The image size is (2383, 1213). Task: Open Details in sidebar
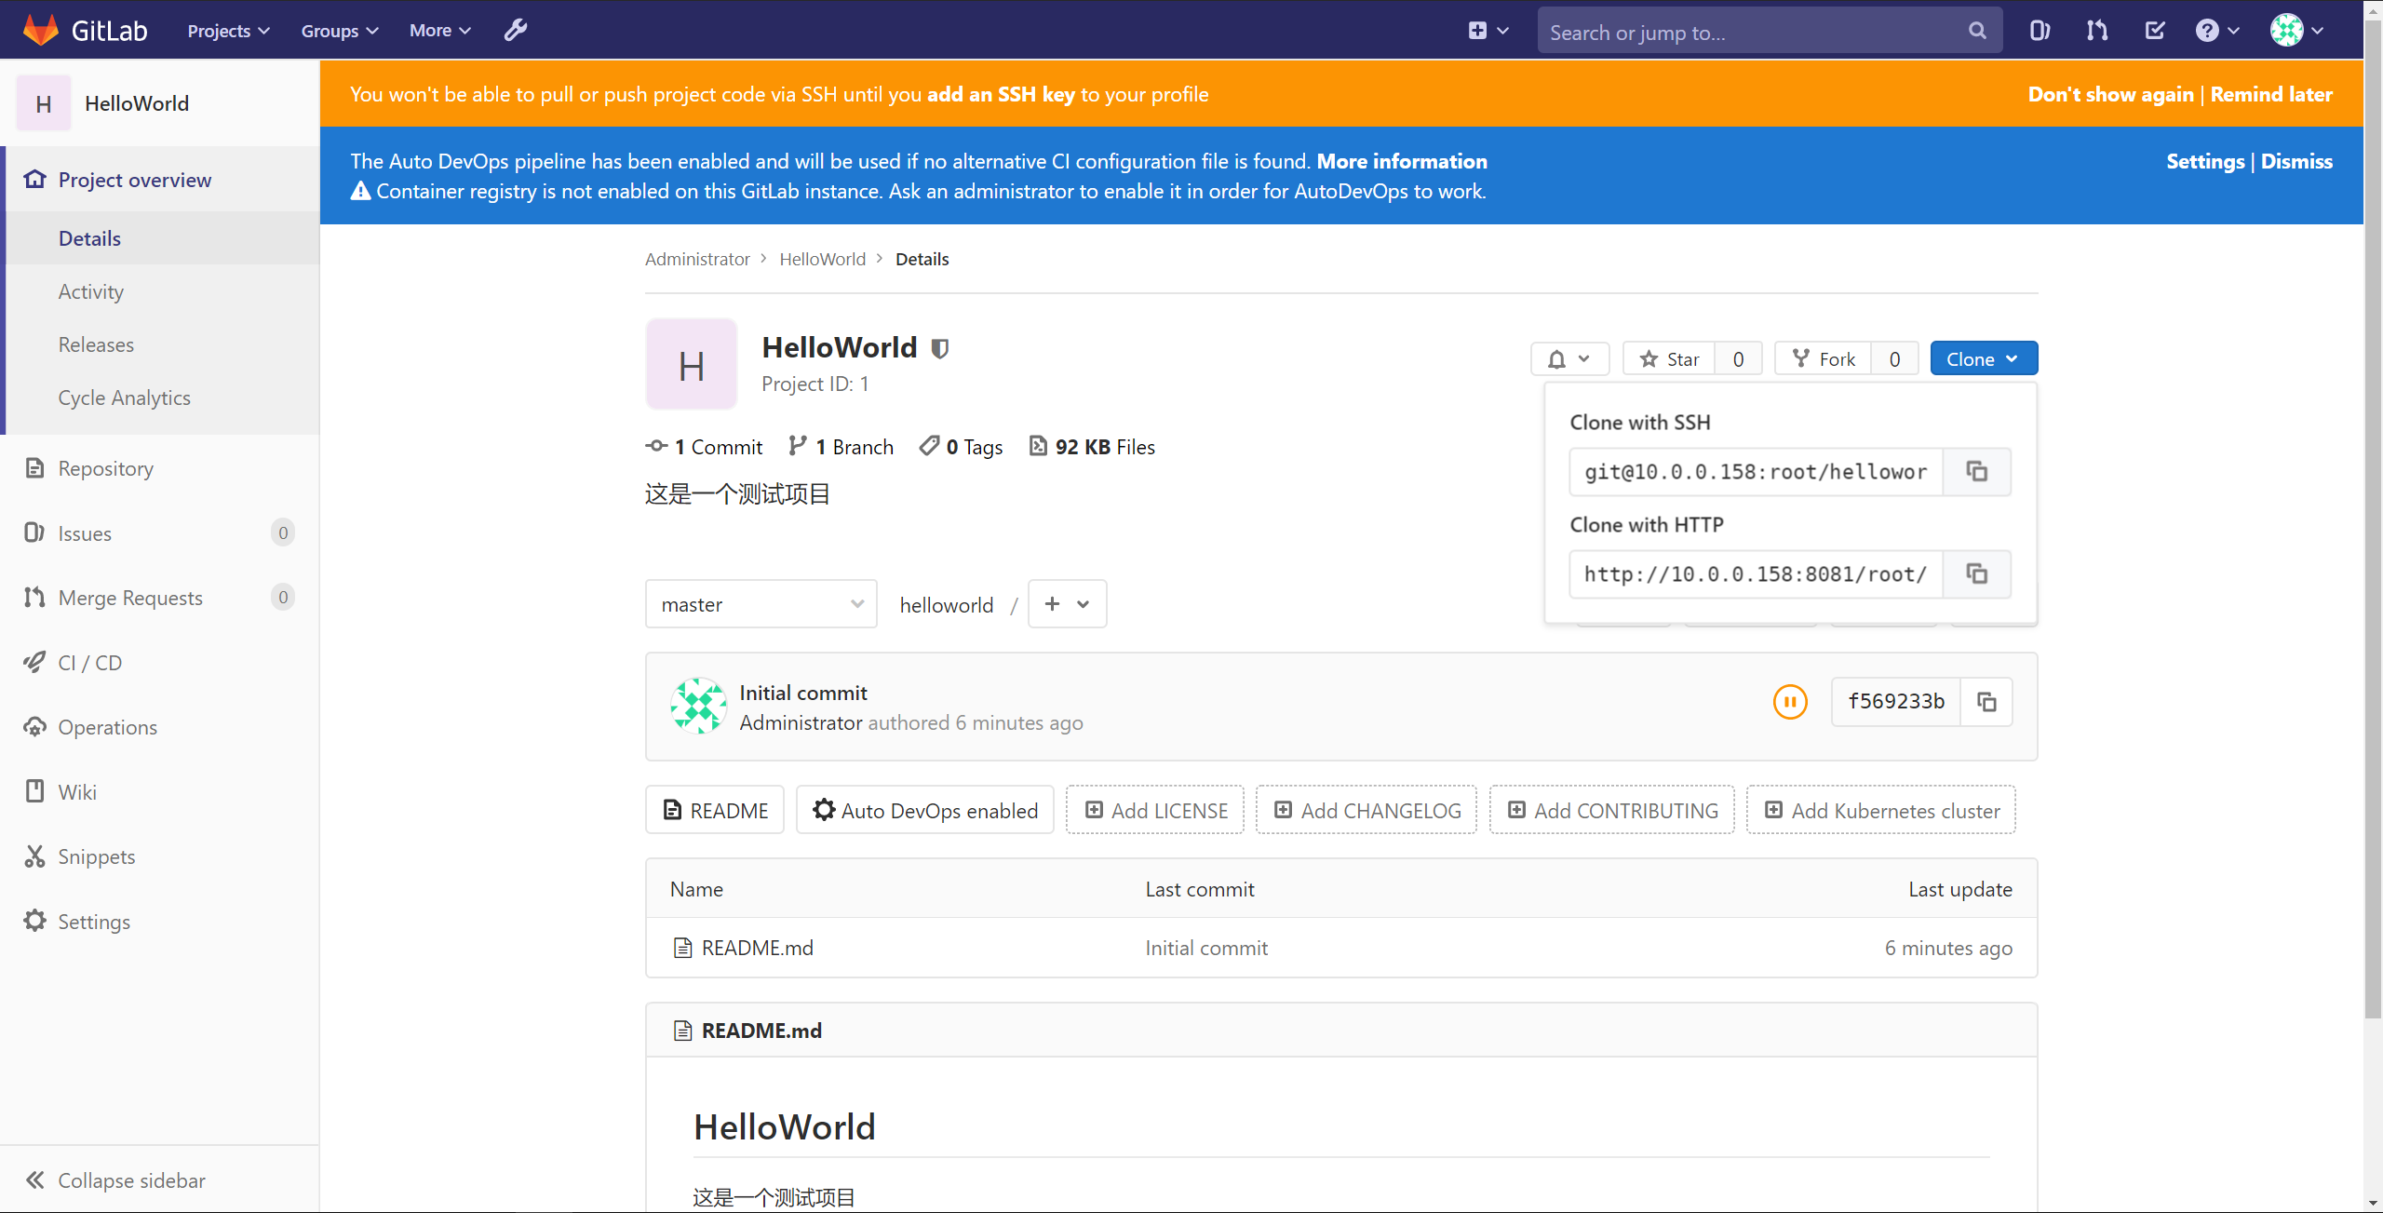pos(89,238)
